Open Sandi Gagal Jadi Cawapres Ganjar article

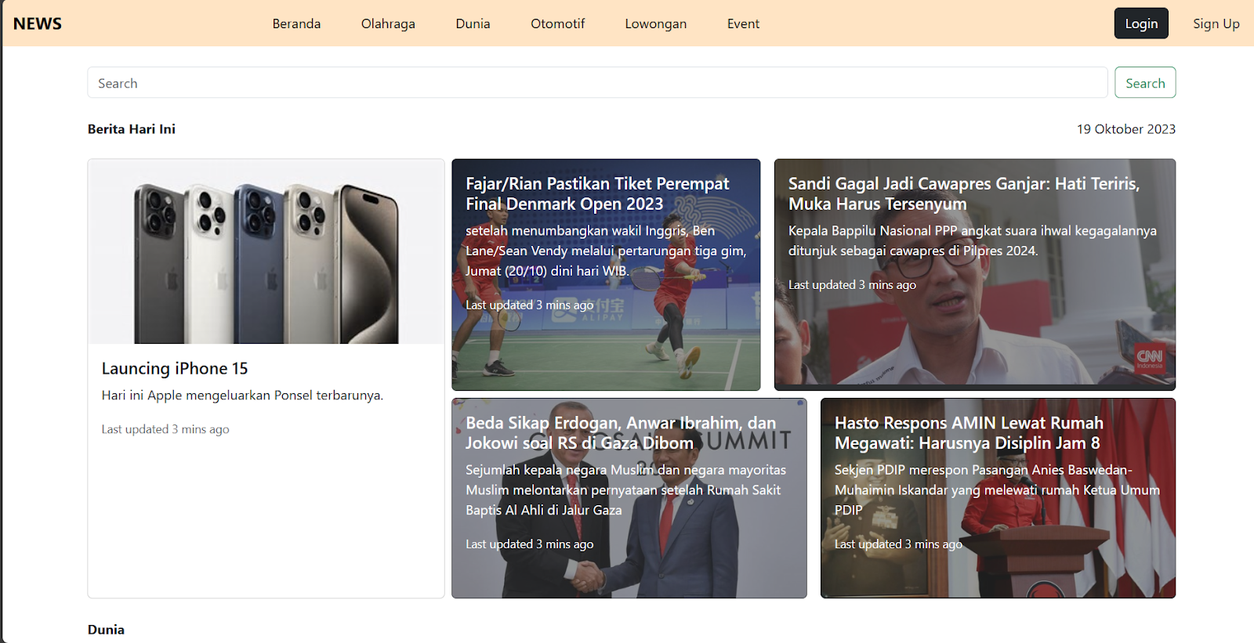(975, 275)
